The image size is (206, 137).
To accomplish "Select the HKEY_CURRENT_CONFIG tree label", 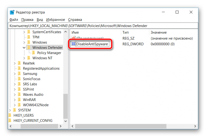I will 33,121.
